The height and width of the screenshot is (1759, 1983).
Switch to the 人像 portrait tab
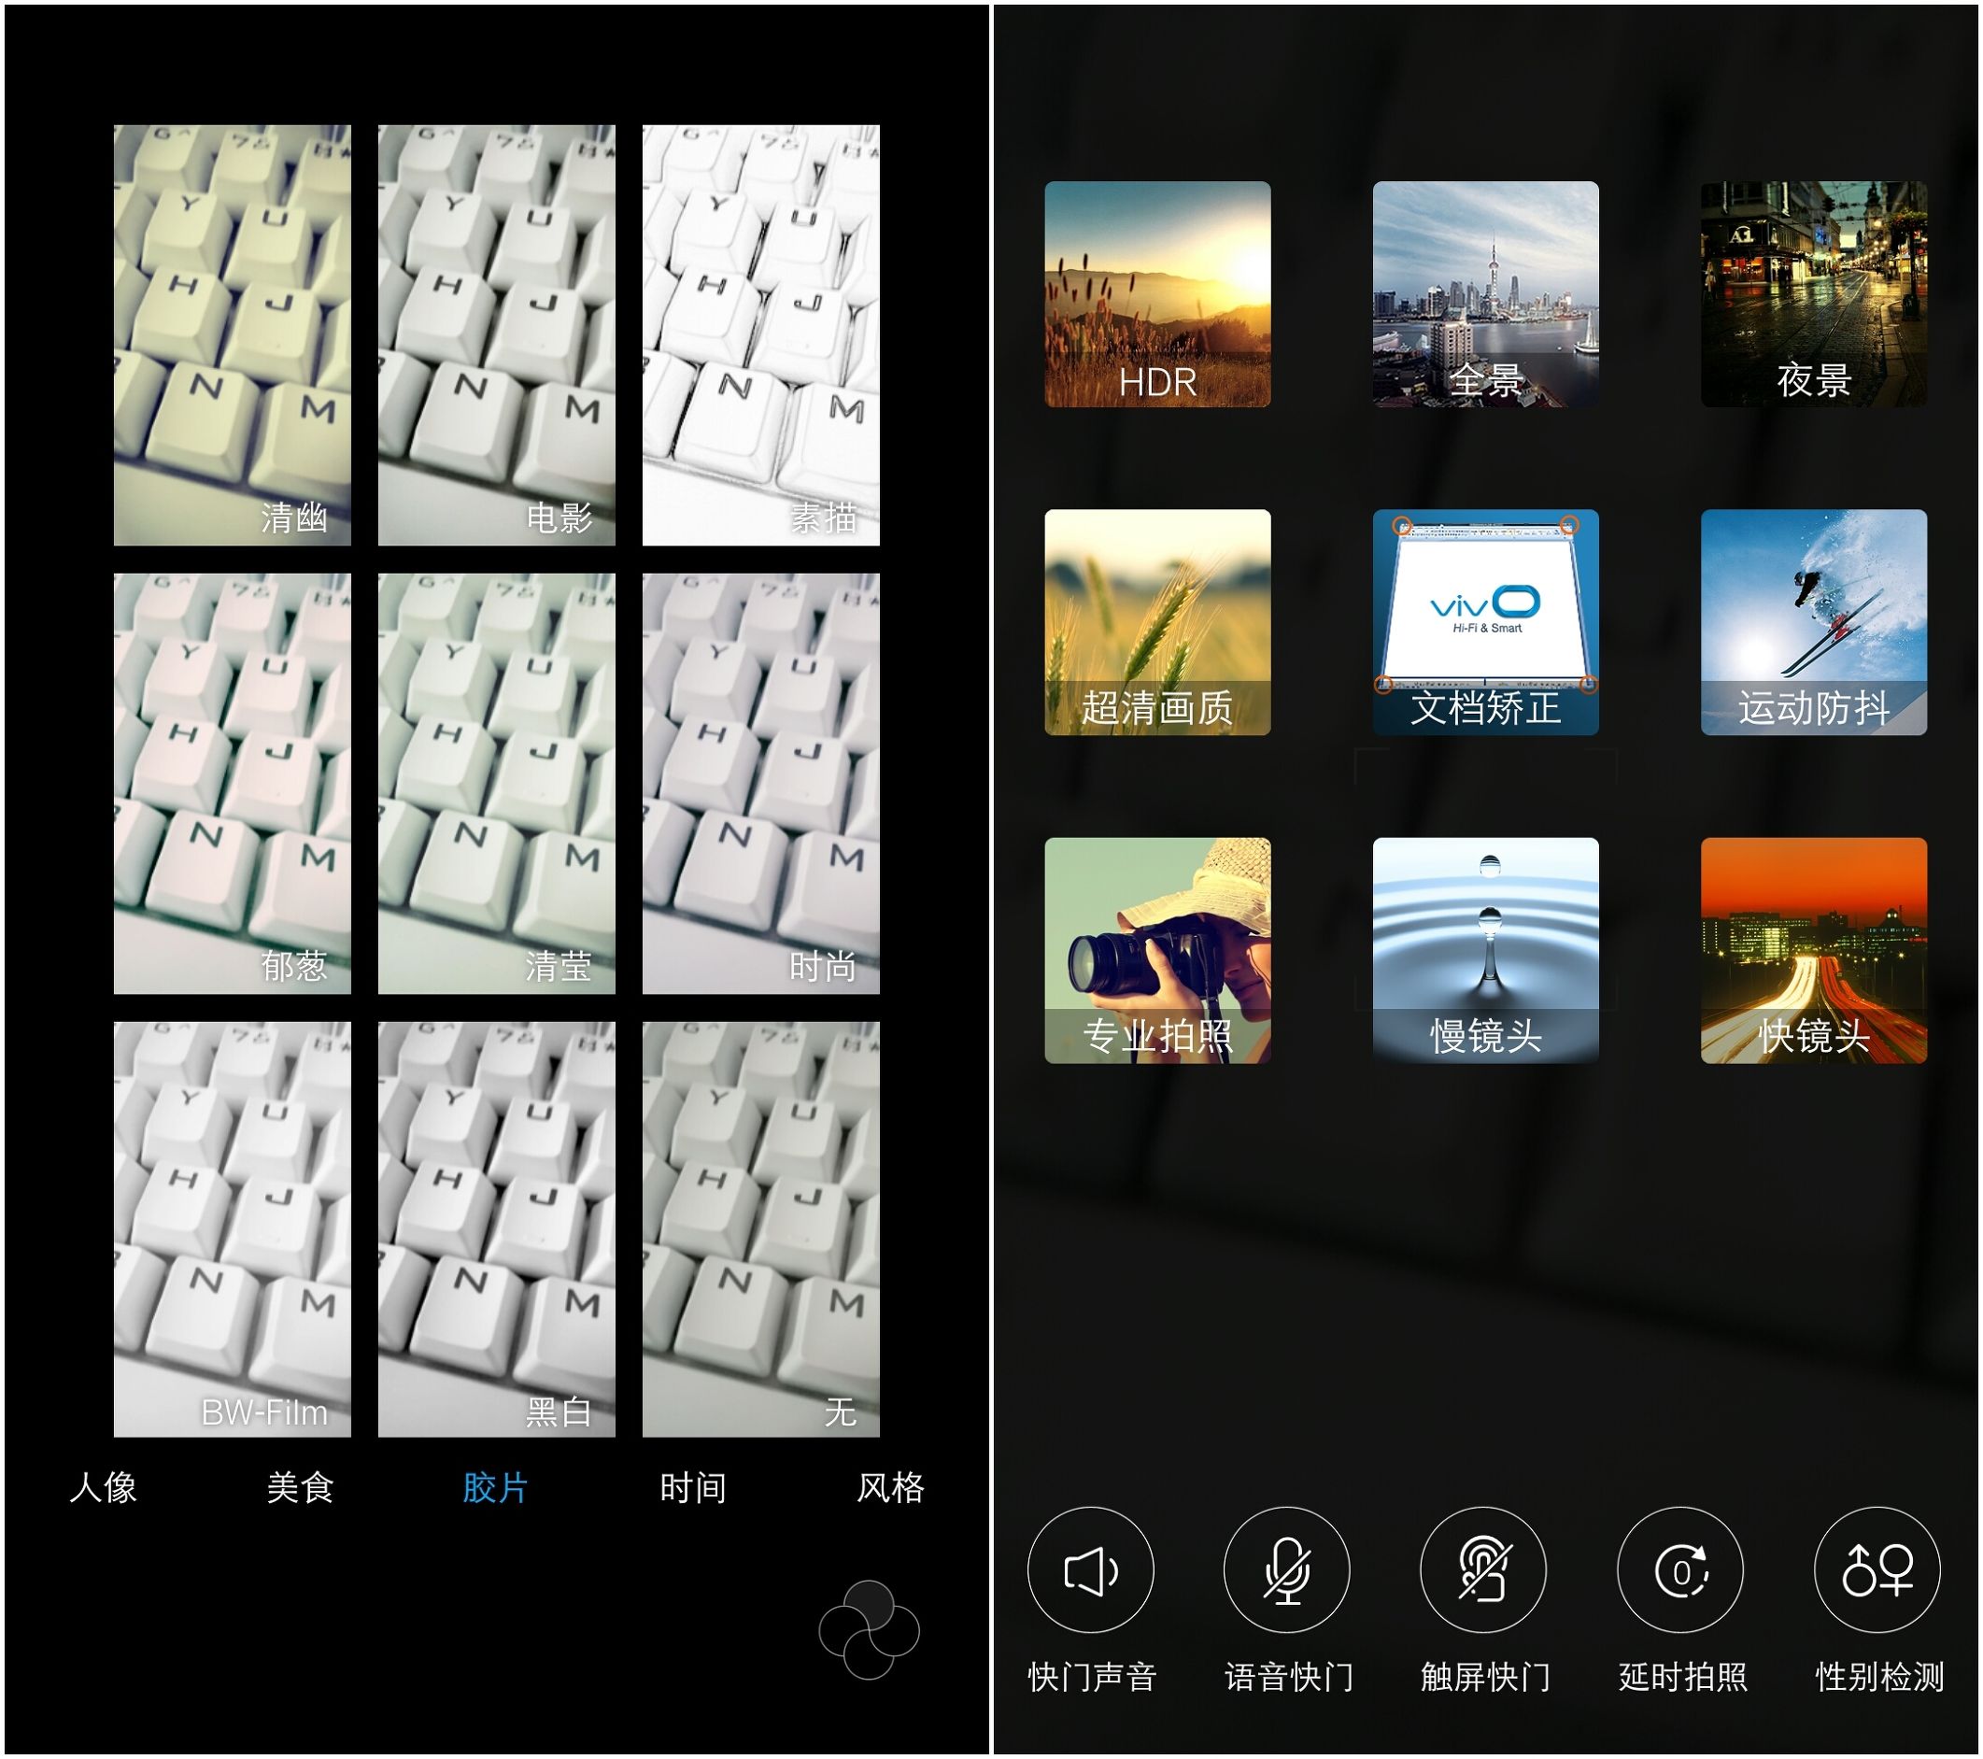pyautogui.click(x=103, y=1487)
